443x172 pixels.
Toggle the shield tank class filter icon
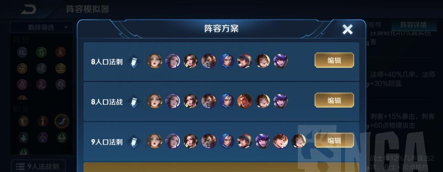(x=23, y=121)
